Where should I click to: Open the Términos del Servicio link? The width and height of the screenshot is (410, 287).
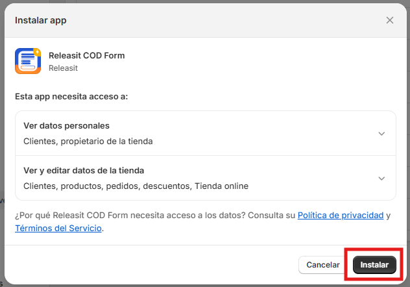click(58, 228)
